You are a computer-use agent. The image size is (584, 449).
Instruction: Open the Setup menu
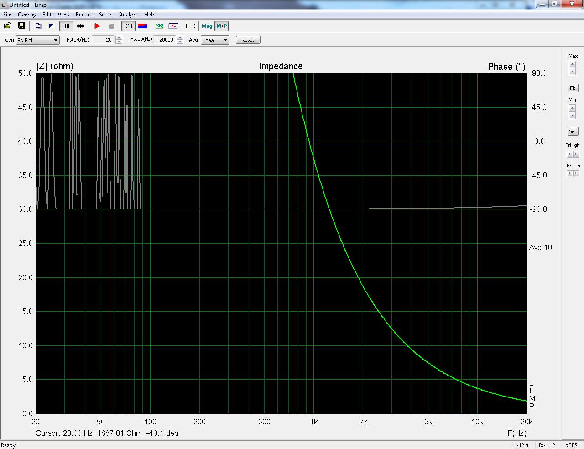(106, 15)
